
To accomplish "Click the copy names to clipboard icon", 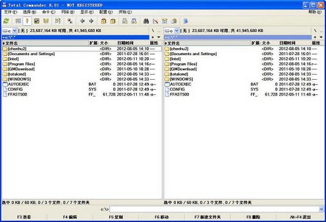I will 174,21.
